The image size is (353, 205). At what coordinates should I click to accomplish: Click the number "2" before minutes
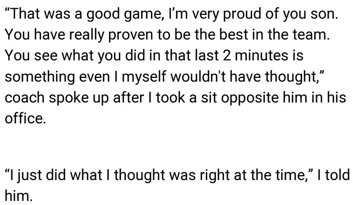click(x=227, y=56)
